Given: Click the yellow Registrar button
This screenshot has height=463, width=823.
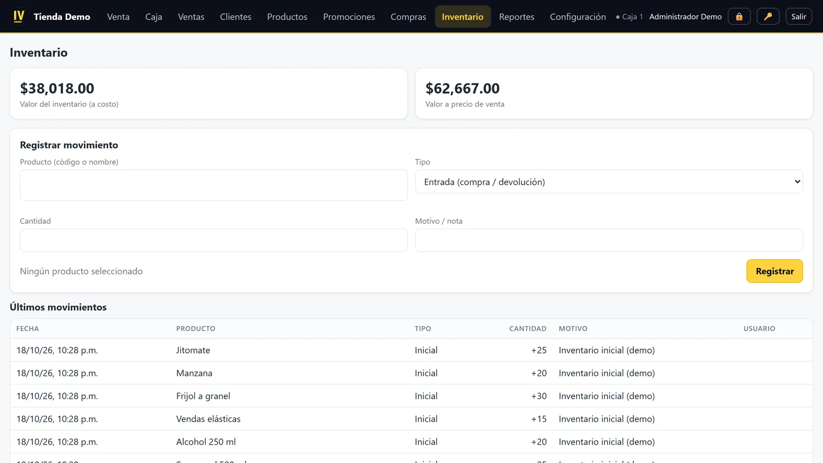Looking at the screenshot, I should (775, 271).
